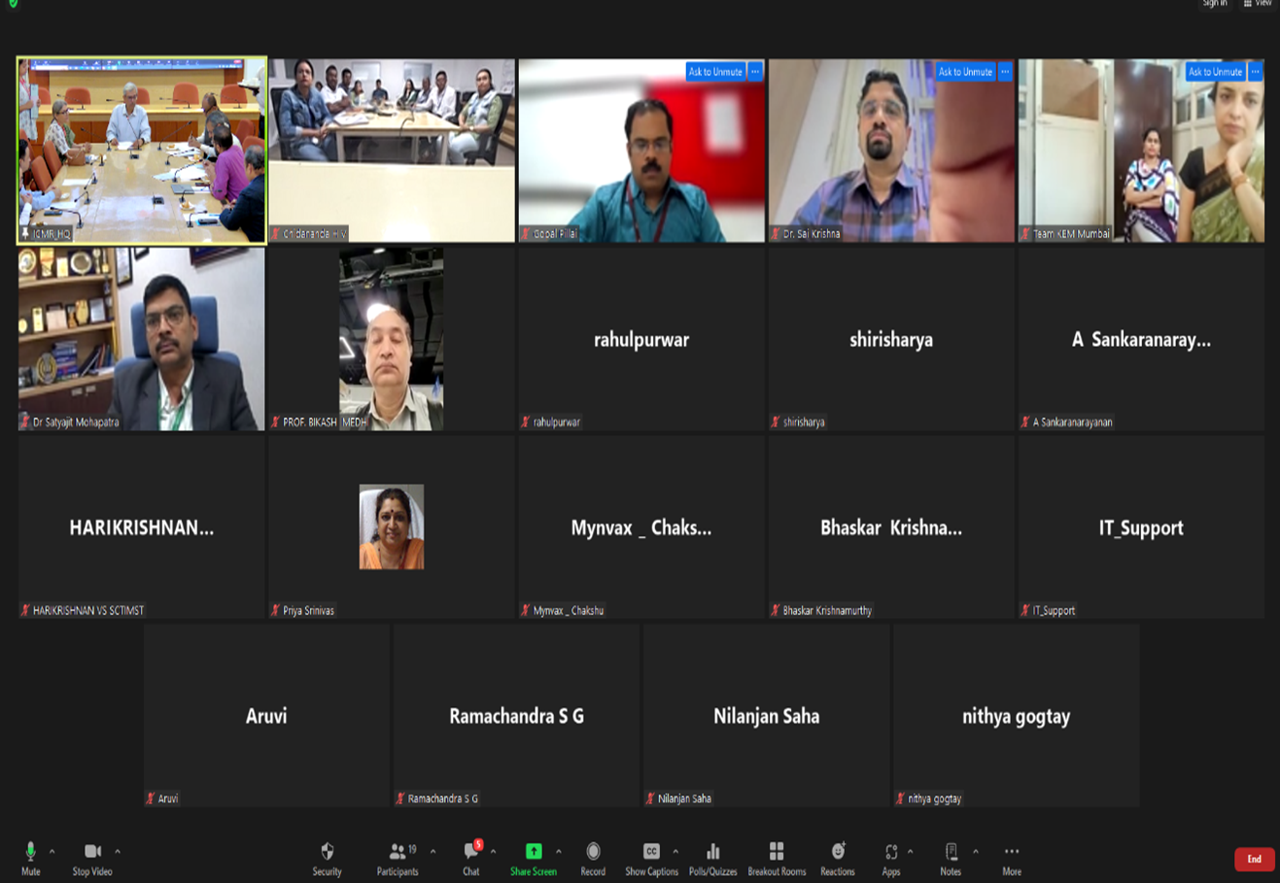Image resolution: width=1280 pixels, height=883 pixels.
Task: Toggle Show Captions
Action: (651, 858)
